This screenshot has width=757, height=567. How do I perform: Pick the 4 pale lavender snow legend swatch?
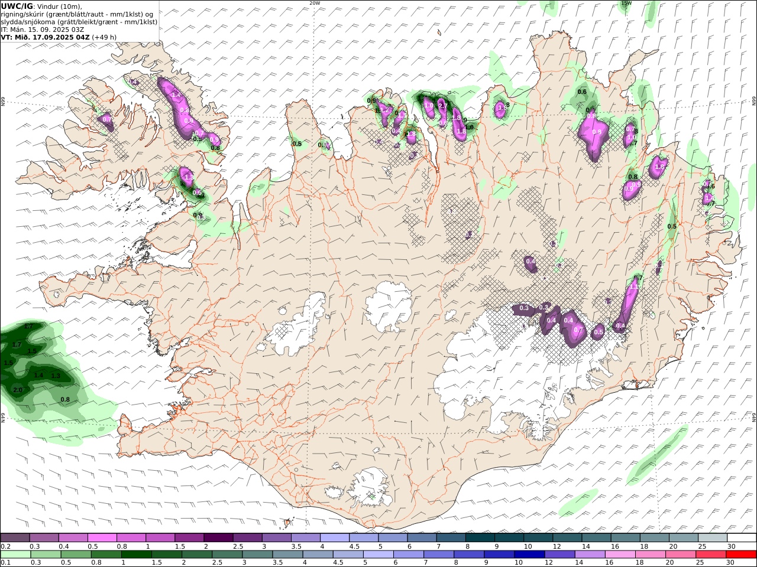334,537
